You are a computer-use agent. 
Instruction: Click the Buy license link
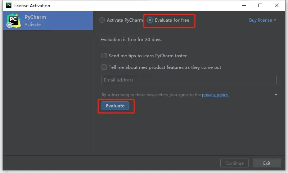260,20
